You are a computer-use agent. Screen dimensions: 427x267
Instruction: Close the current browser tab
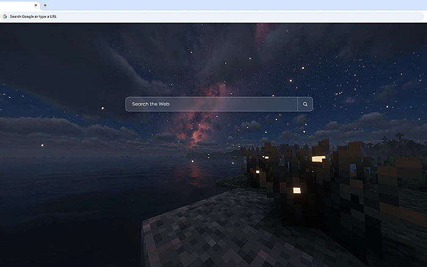35,5
